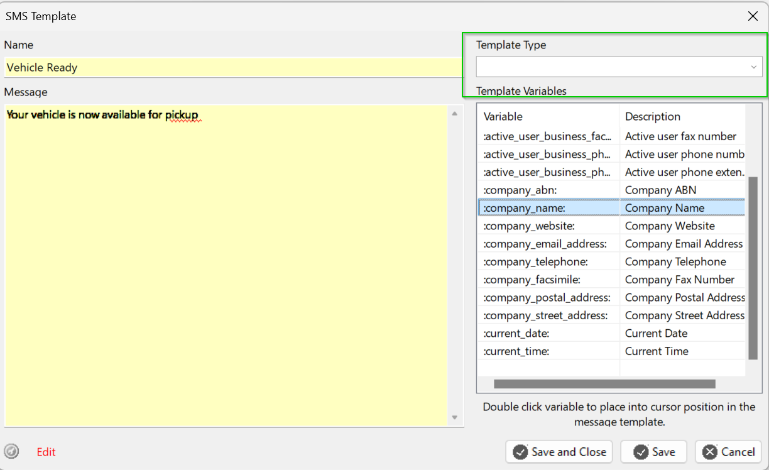Click the compass icon beside Edit
The width and height of the screenshot is (769, 470).
tap(11, 451)
